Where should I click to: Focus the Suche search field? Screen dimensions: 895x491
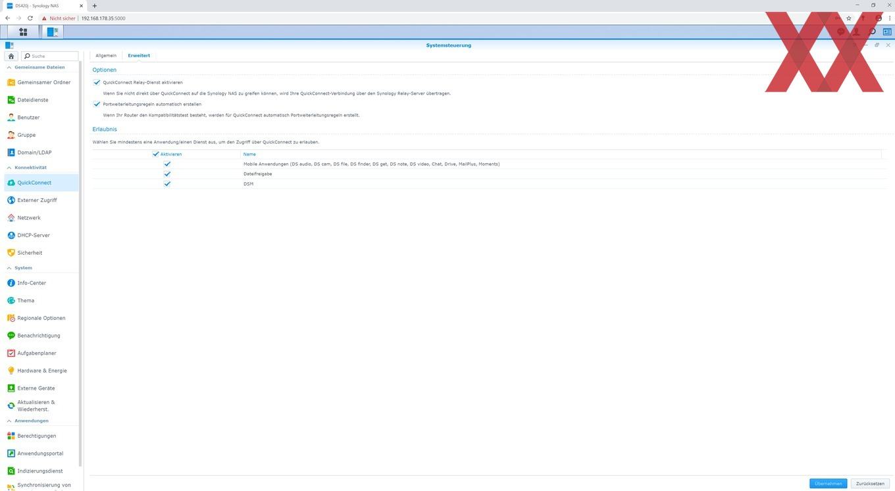tap(51, 56)
